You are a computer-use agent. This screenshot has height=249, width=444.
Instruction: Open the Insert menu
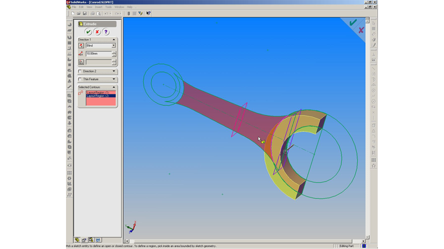(99, 7)
